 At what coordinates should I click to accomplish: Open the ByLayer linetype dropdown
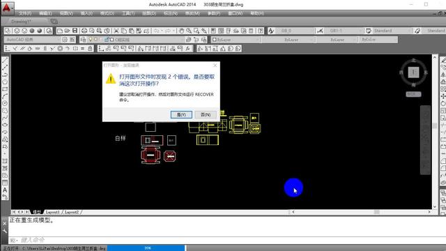coord(289,40)
